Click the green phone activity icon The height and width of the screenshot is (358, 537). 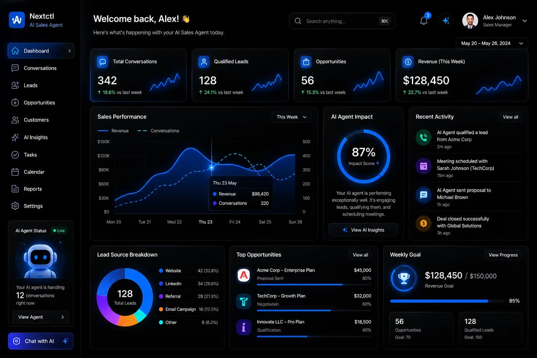click(423, 137)
